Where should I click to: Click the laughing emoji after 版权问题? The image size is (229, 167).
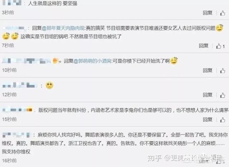tap(219, 28)
